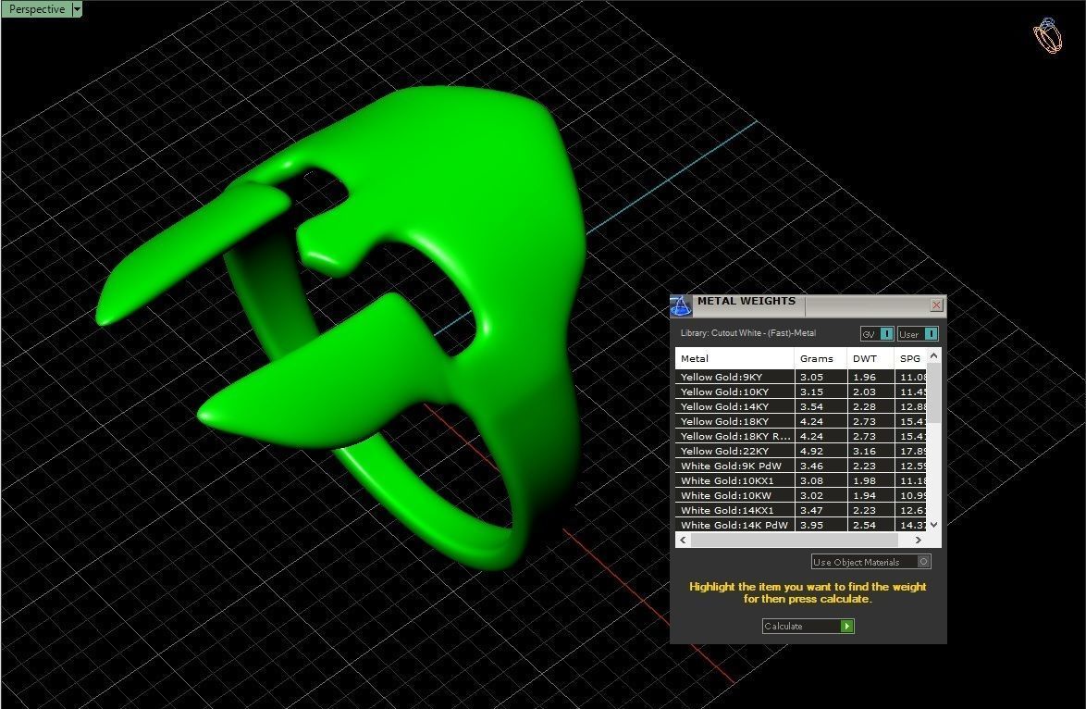Image resolution: width=1086 pixels, height=709 pixels.
Task: Select the Yellow Gold:22KY row
Action: tap(801, 451)
